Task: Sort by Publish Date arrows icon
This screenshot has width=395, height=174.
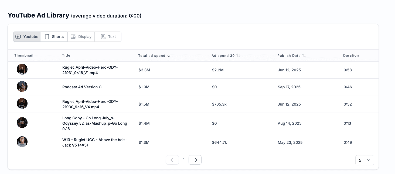Action: tap(304, 55)
